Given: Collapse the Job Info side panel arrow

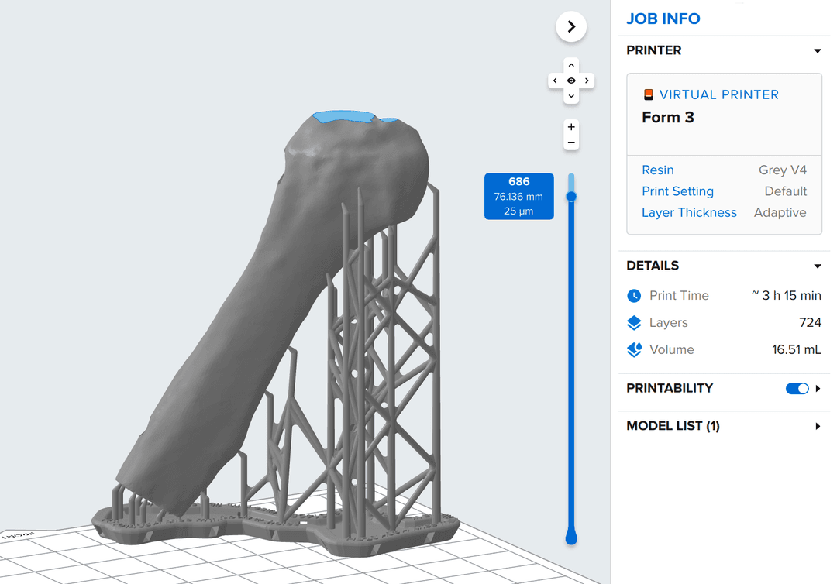Looking at the screenshot, I should point(571,26).
